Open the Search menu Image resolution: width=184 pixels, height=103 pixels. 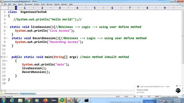pos(20,4)
